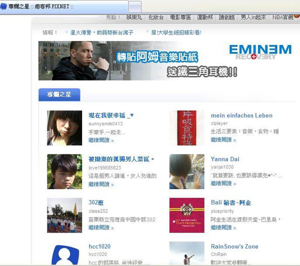Image resolution: width=300 pixels, height=266 pixels.
Task: Click the Eminem 轉貼阿姆音樂貼紙 banner
Action: pos(167,60)
